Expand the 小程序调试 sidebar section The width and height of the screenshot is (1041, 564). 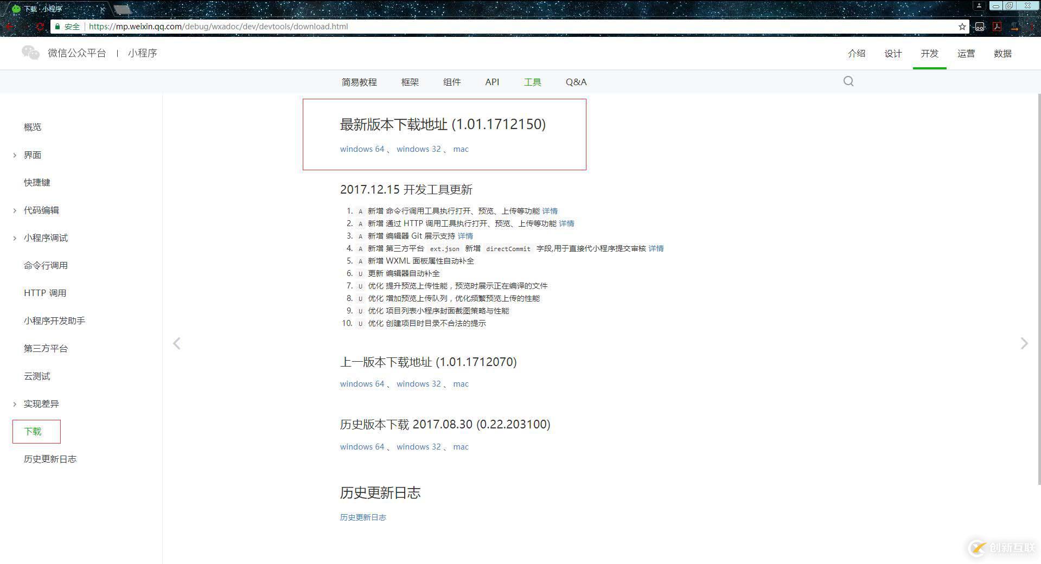(x=15, y=238)
